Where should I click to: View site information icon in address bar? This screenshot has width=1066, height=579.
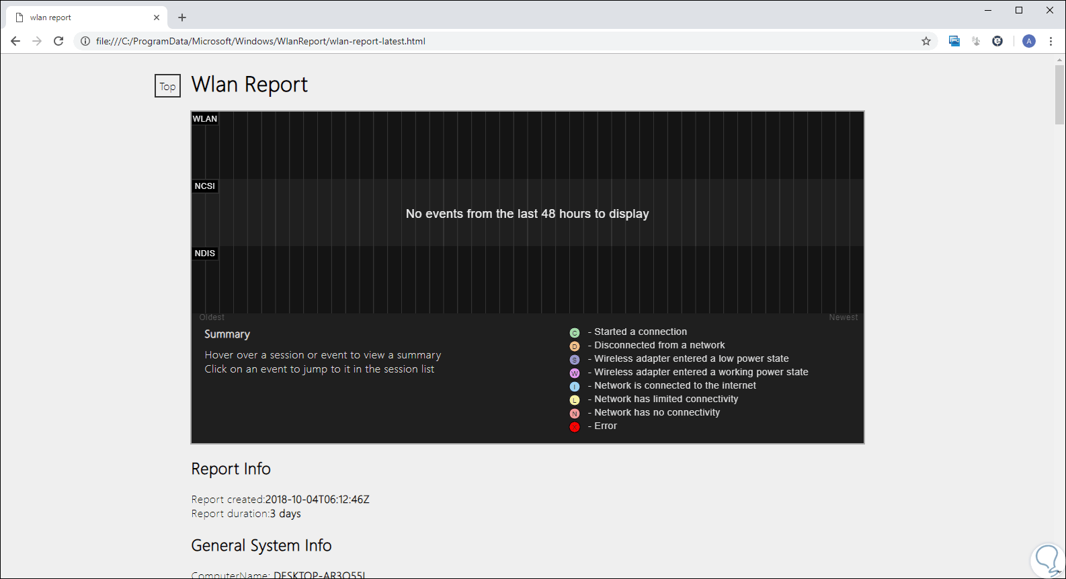(x=85, y=41)
